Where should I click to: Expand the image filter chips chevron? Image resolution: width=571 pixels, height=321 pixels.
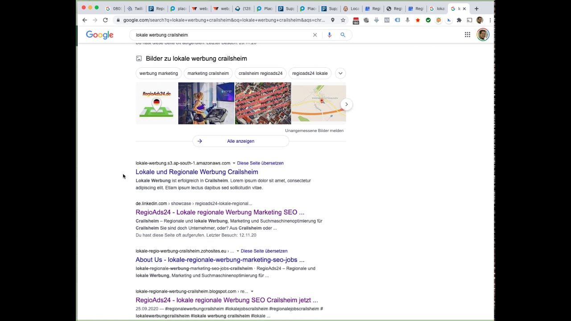point(340,73)
